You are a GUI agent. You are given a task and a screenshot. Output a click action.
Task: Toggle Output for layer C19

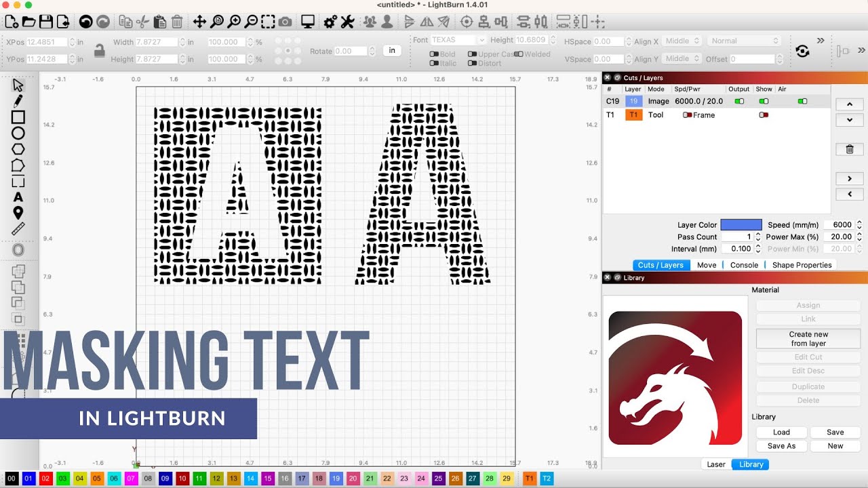tap(739, 101)
